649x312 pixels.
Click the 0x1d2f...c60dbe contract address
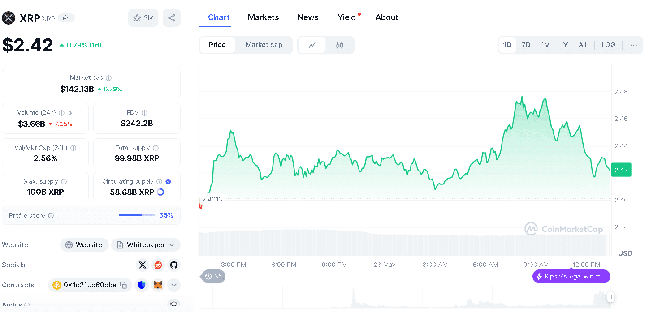point(90,285)
